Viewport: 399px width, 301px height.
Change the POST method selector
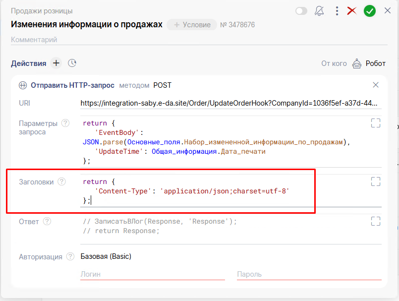coord(162,85)
